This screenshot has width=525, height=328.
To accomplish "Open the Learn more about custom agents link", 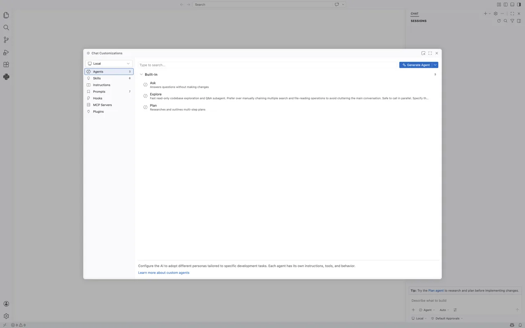I will [164, 273].
